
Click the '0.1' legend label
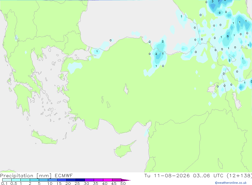tap(4, 183)
